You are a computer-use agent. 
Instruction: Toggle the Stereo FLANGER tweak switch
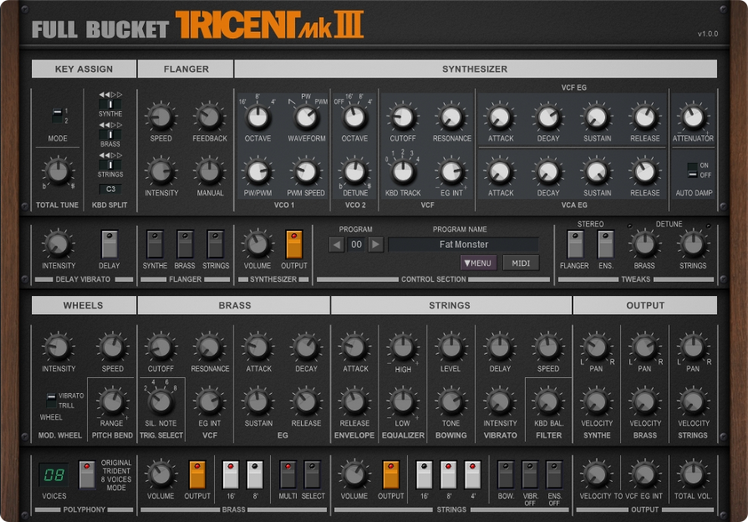tap(575, 244)
